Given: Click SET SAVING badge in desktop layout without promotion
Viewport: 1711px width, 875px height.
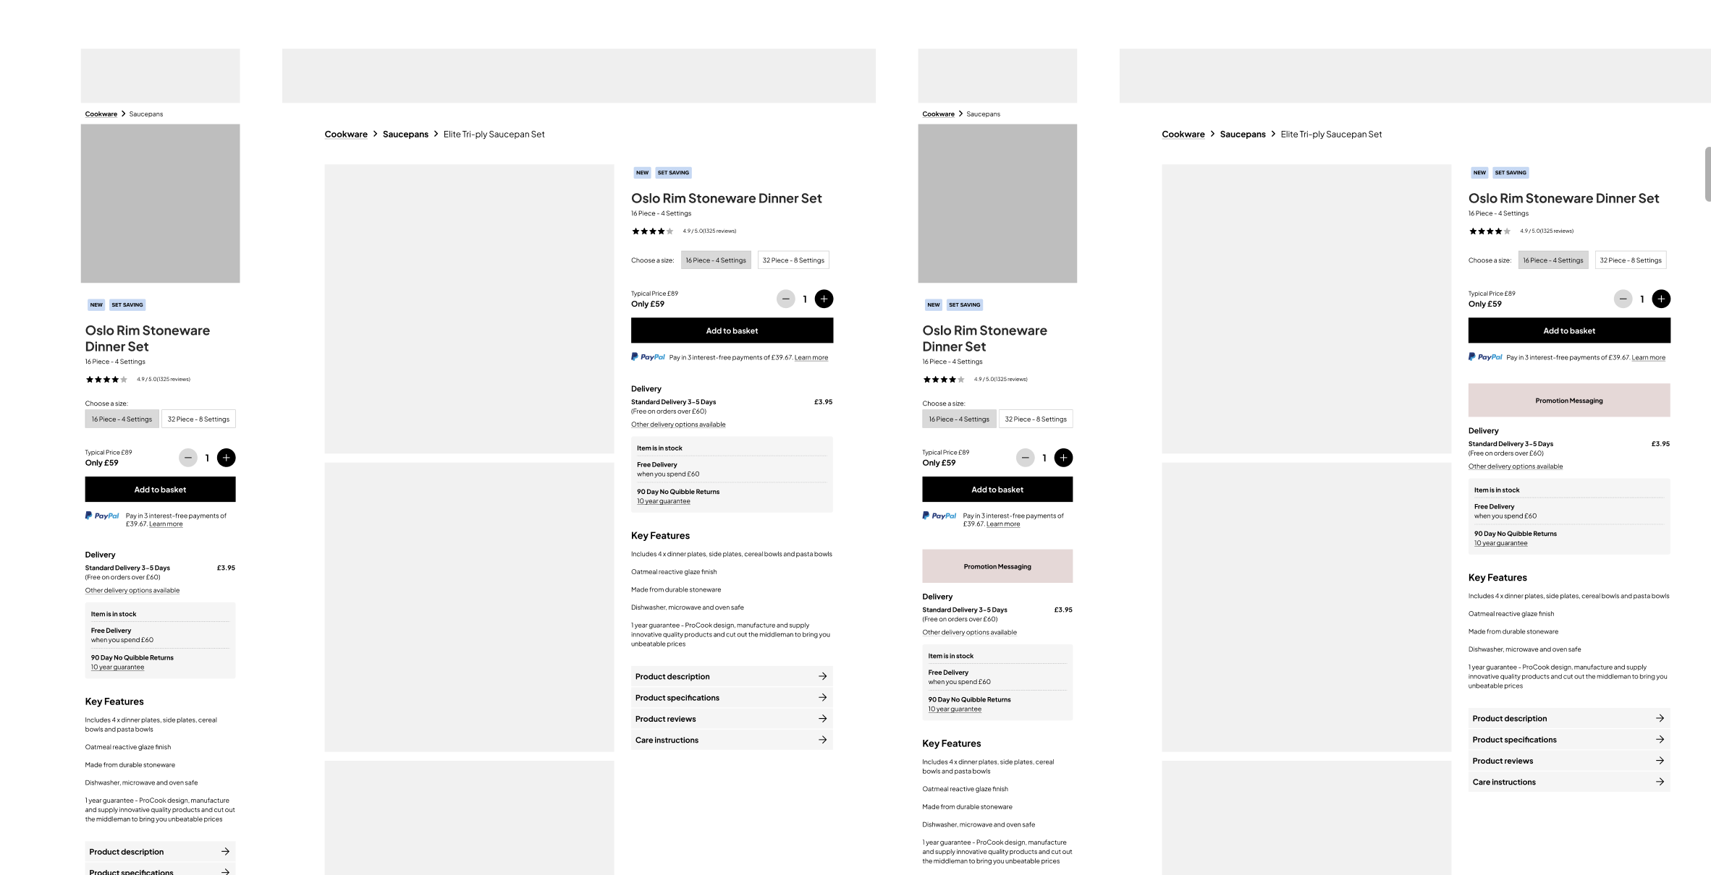Looking at the screenshot, I should point(673,173).
